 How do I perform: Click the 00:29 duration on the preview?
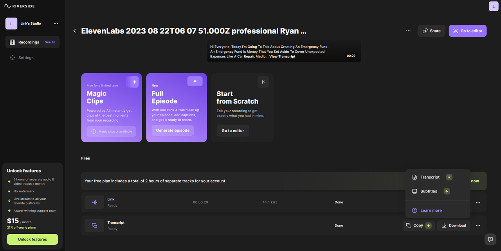click(x=351, y=56)
